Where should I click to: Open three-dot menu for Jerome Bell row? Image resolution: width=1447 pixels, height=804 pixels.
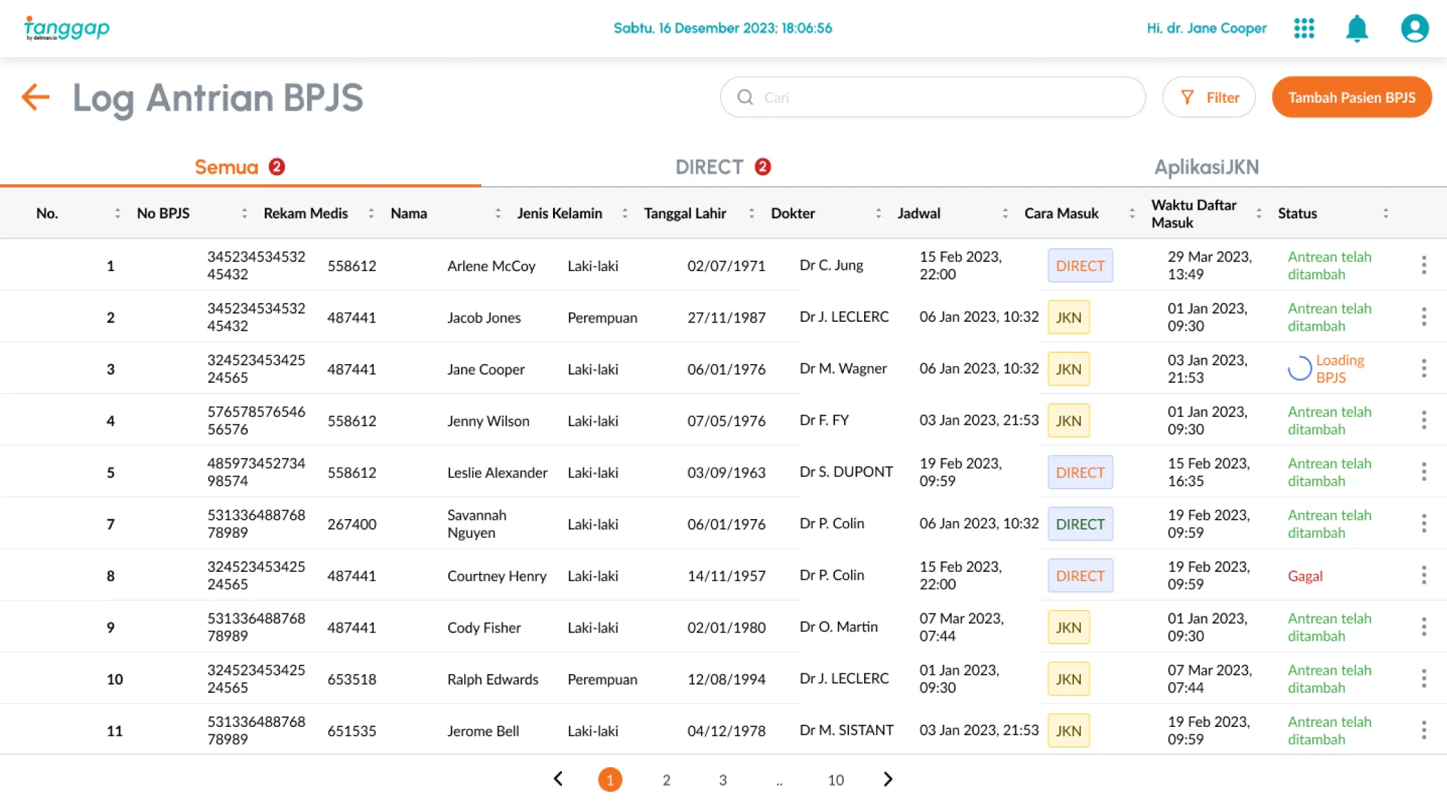tap(1423, 730)
